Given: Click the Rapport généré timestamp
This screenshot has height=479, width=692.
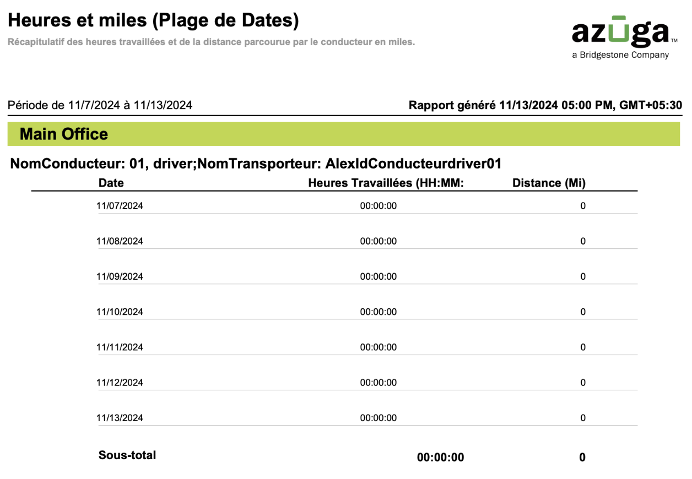Looking at the screenshot, I should pyautogui.click(x=545, y=105).
